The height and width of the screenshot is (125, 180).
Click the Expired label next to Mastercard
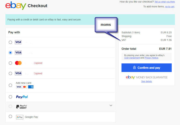(38, 63)
